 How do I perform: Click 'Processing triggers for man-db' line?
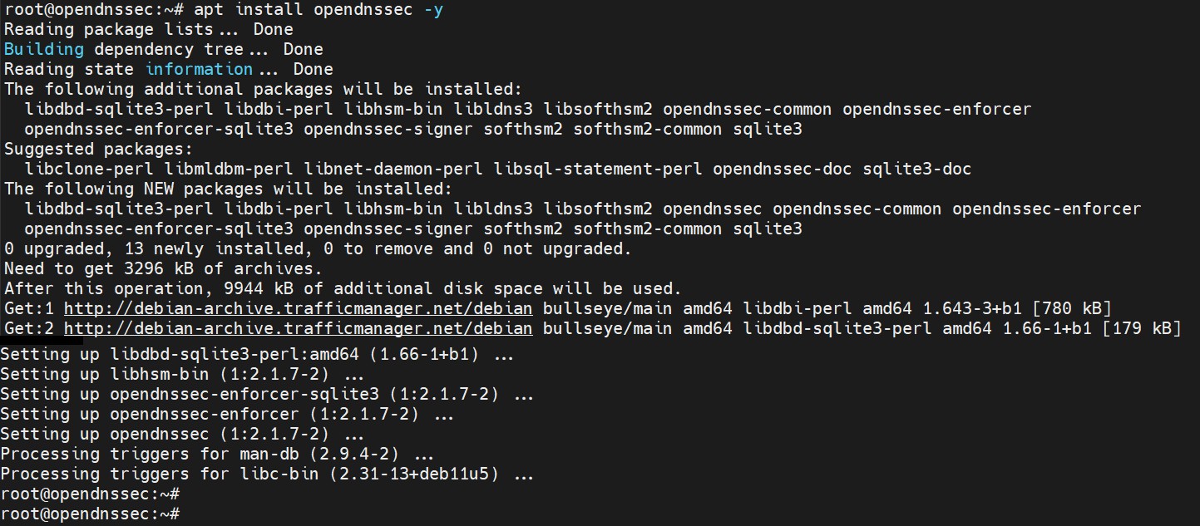[217, 454]
